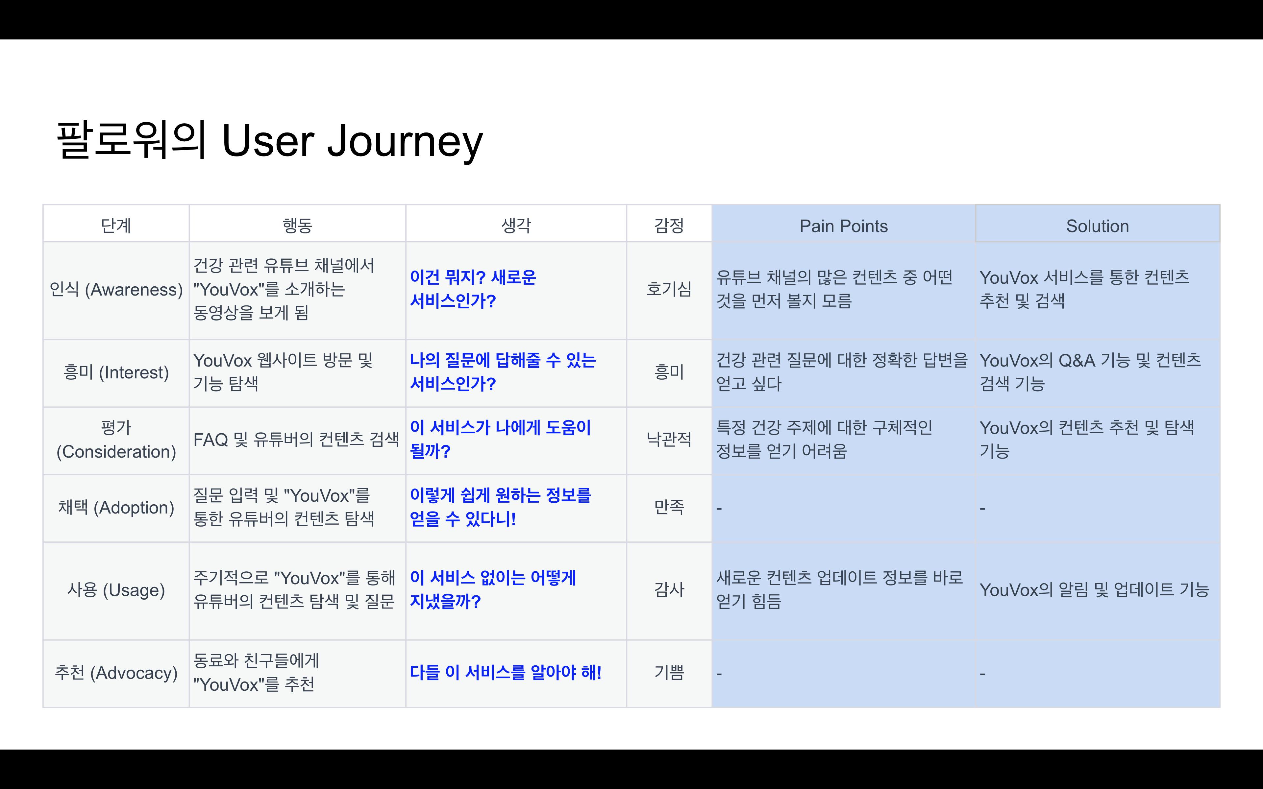Select the '낙관적' emotion cell

point(669,441)
